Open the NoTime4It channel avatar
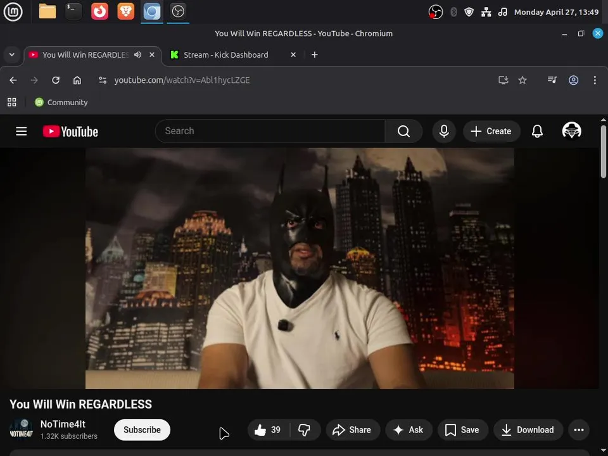This screenshot has width=608, height=456. (21, 429)
